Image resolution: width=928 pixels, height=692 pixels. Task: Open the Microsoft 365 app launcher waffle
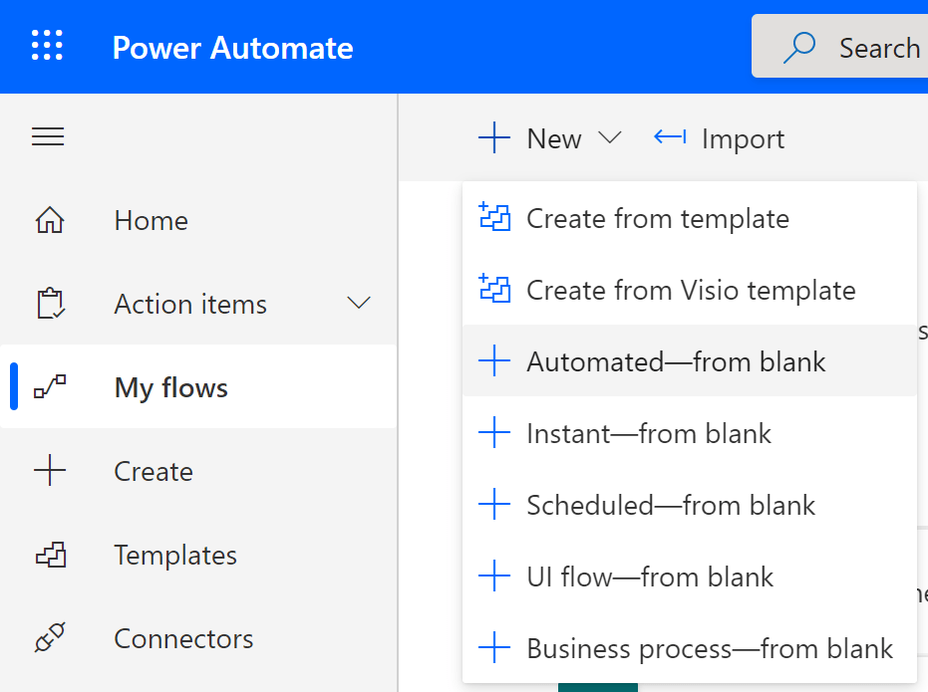click(46, 46)
